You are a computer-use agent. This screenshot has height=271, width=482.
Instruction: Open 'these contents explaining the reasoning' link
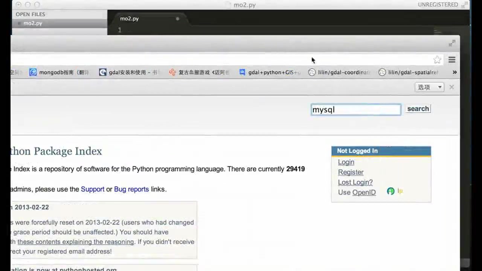pos(76,242)
